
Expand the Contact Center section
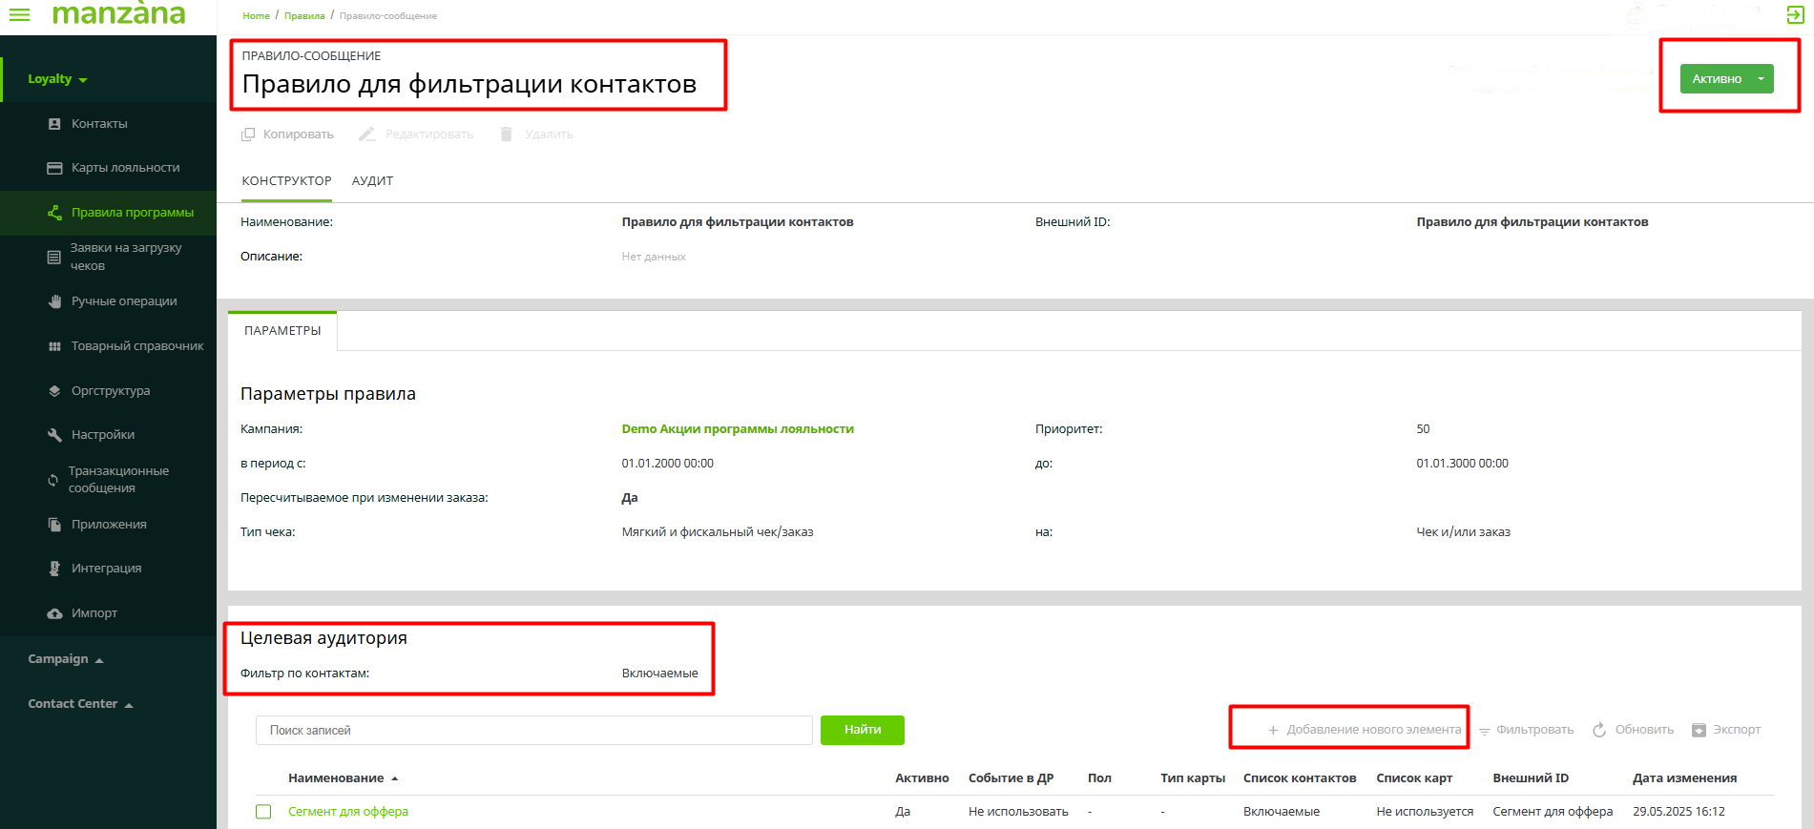(80, 704)
